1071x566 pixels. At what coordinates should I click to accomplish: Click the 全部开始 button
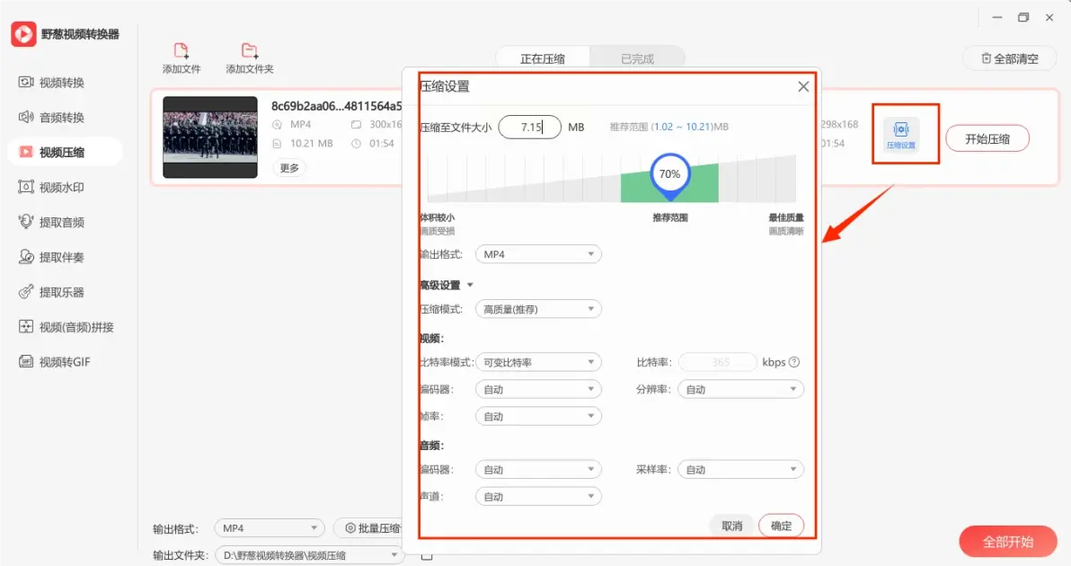click(1008, 542)
